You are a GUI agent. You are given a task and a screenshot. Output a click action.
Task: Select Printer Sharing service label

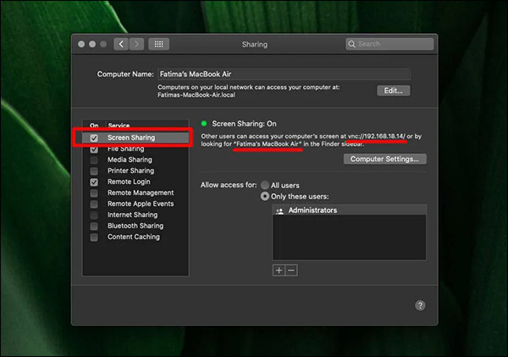131,170
